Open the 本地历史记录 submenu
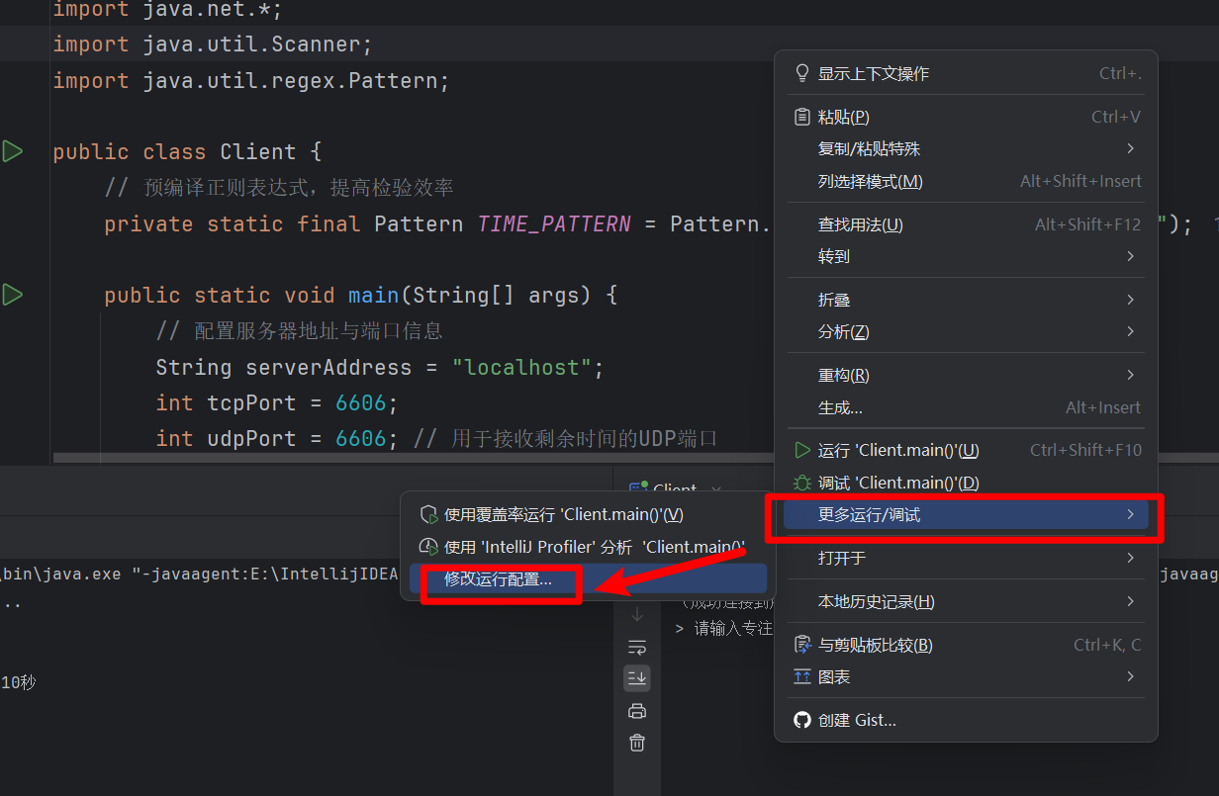The width and height of the screenshot is (1219, 796). coord(876,601)
